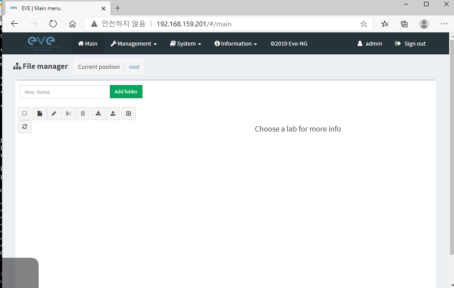454x288 pixels.
Task: Click the 'Current position' breadcrumb label
Action: pos(99,67)
